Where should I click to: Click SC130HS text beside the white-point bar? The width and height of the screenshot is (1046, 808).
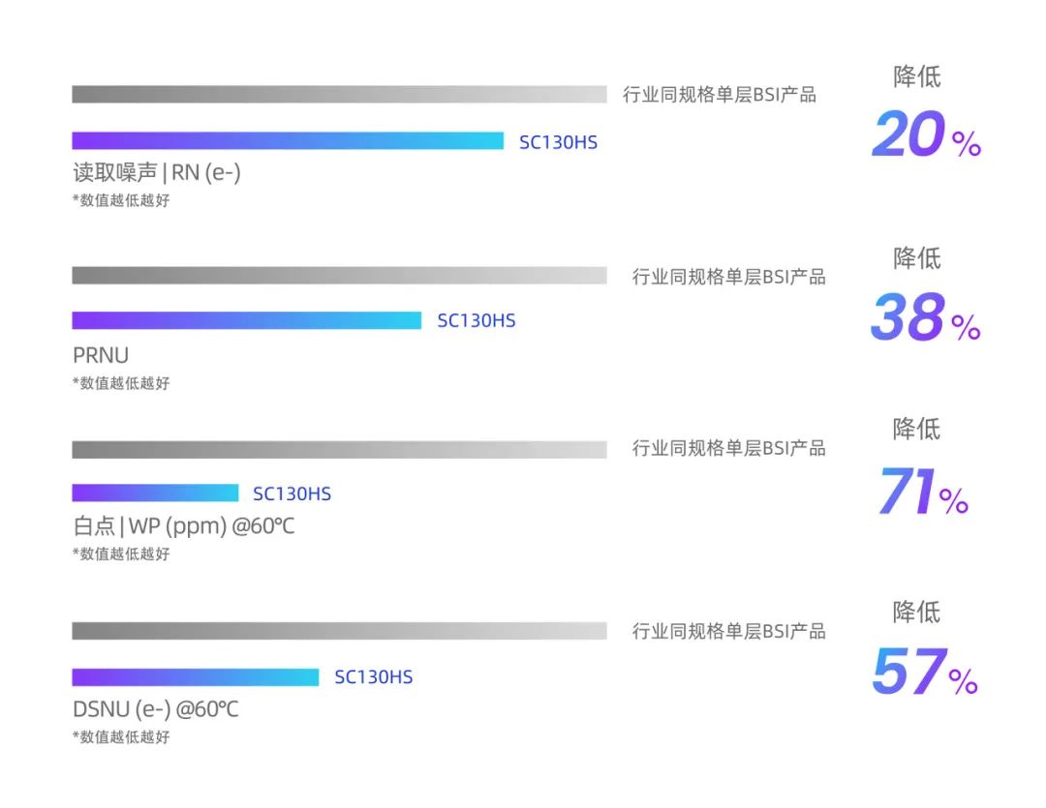pyautogui.click(x=292, y=494)
